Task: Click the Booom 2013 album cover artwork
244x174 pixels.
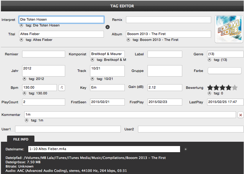Action: [227, 29]
